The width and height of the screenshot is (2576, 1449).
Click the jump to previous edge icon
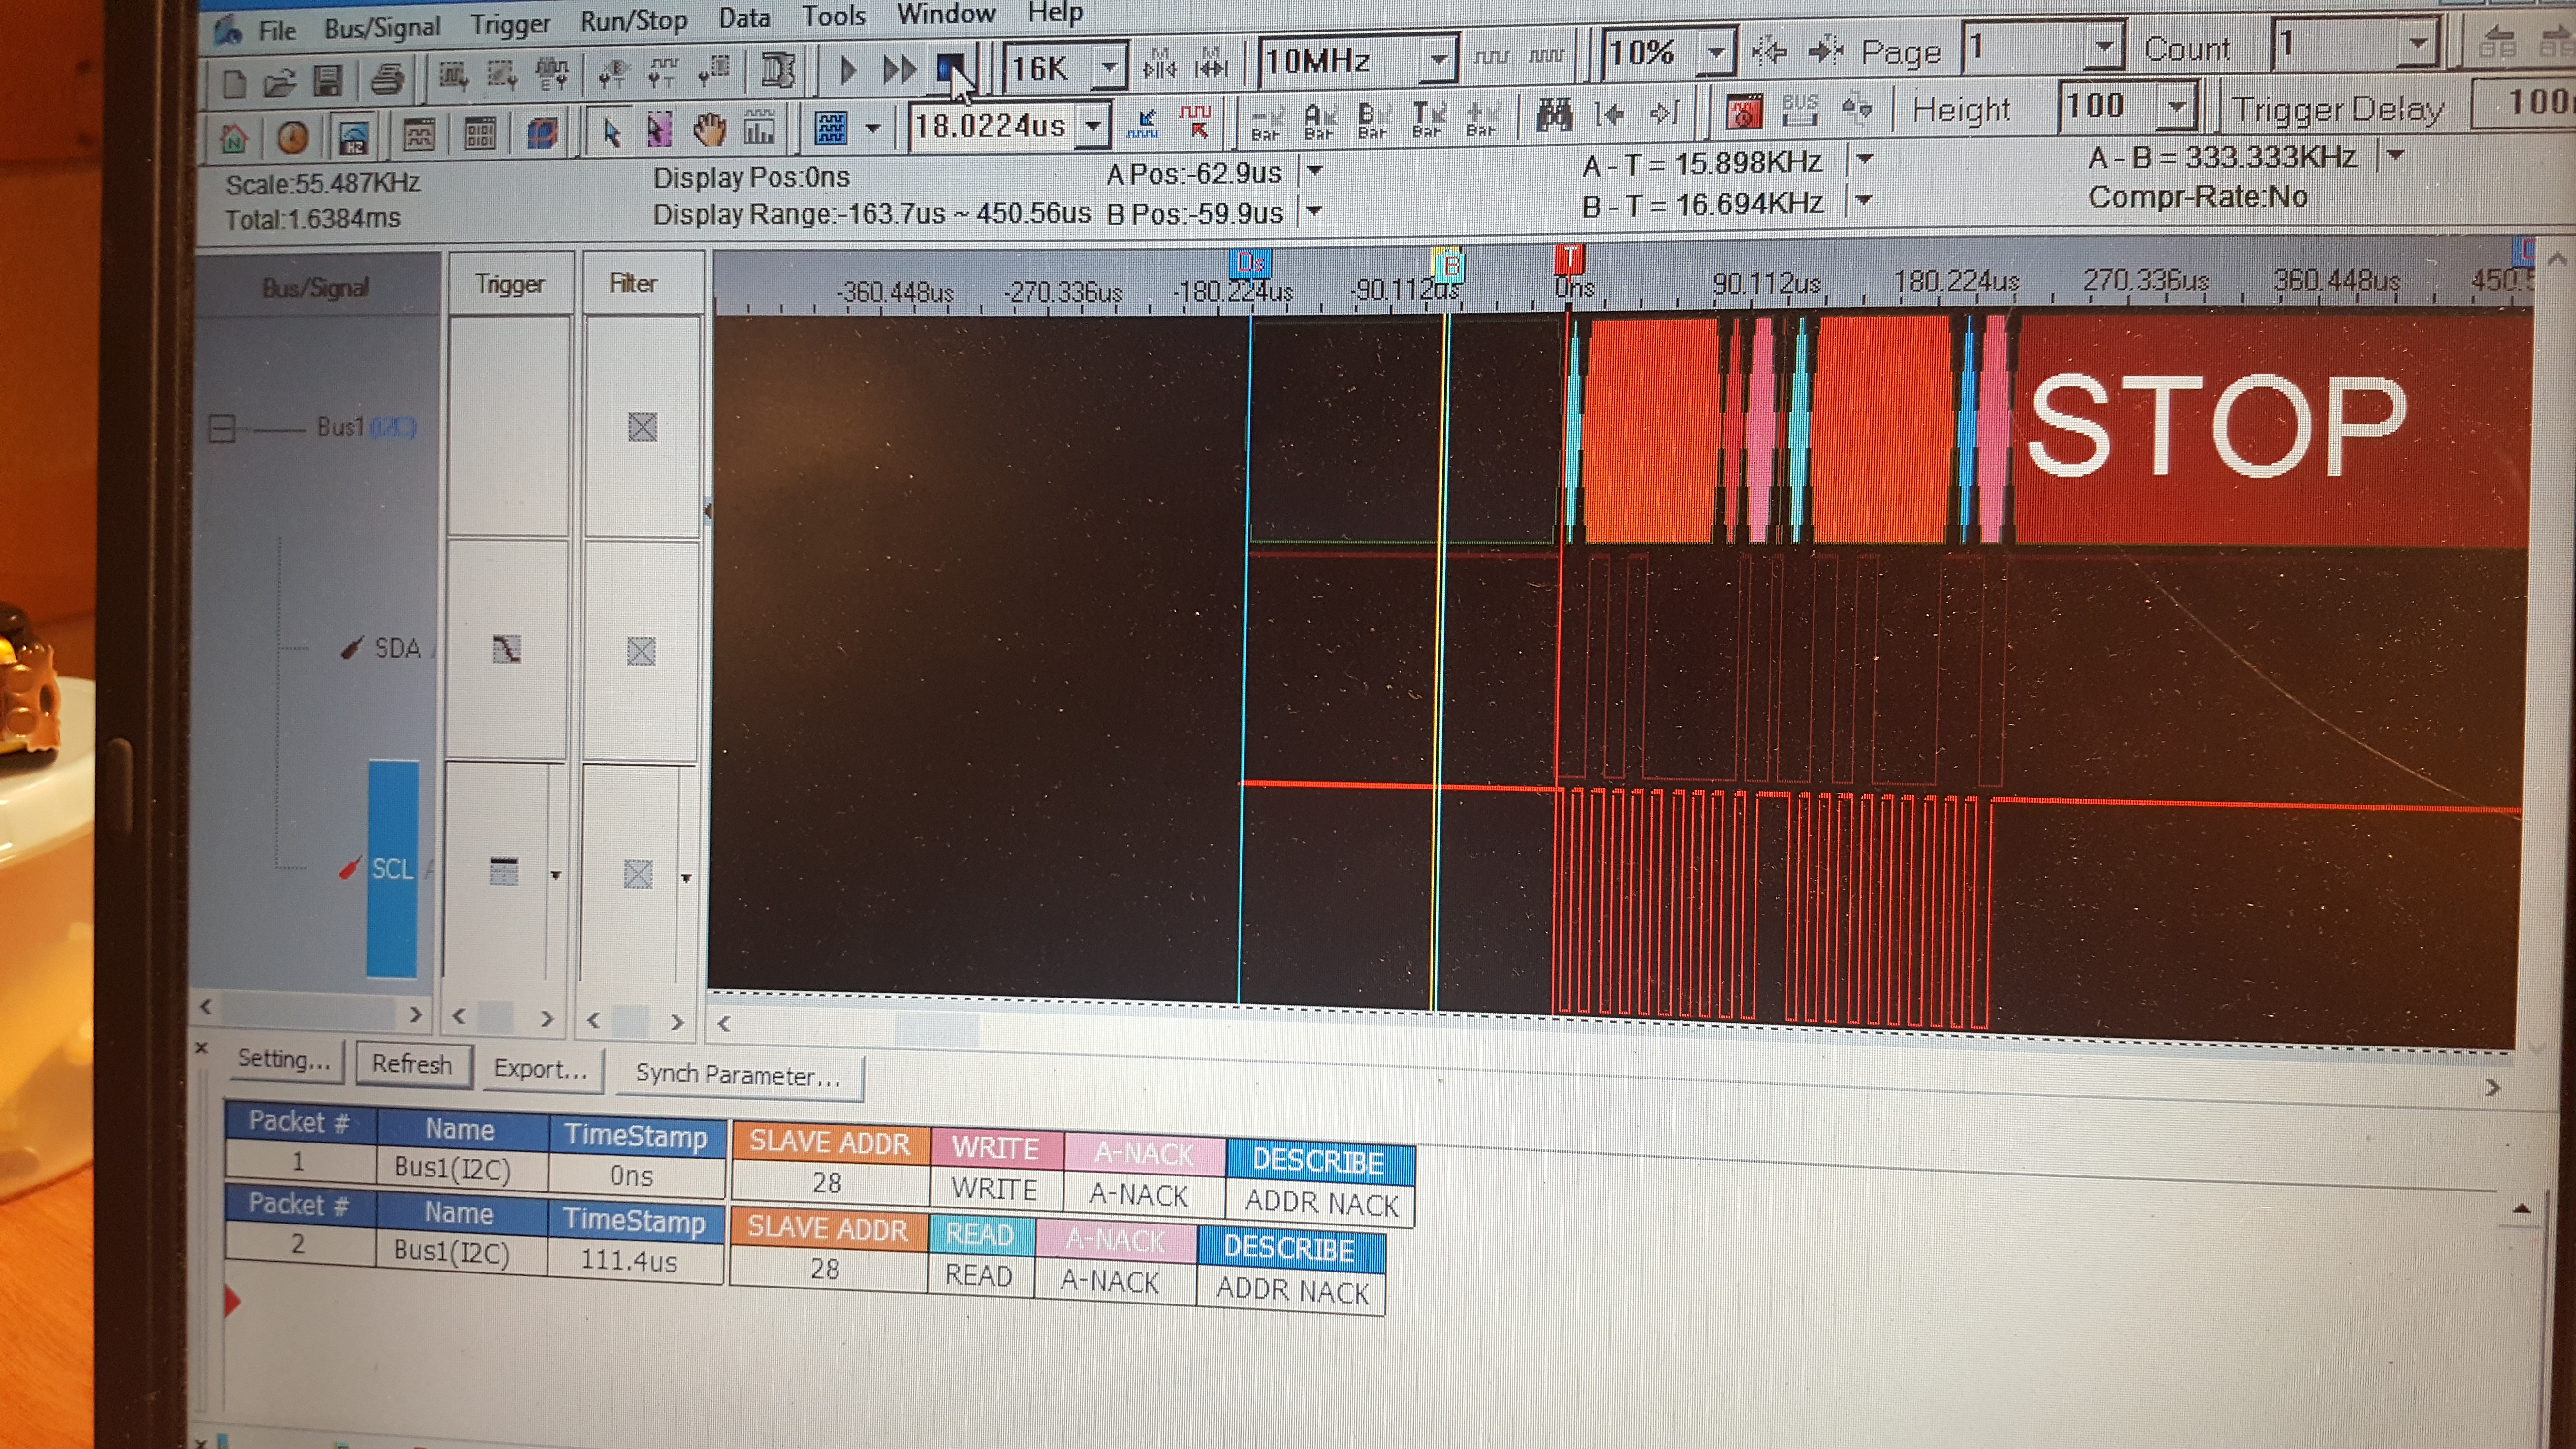point(1610,114)
